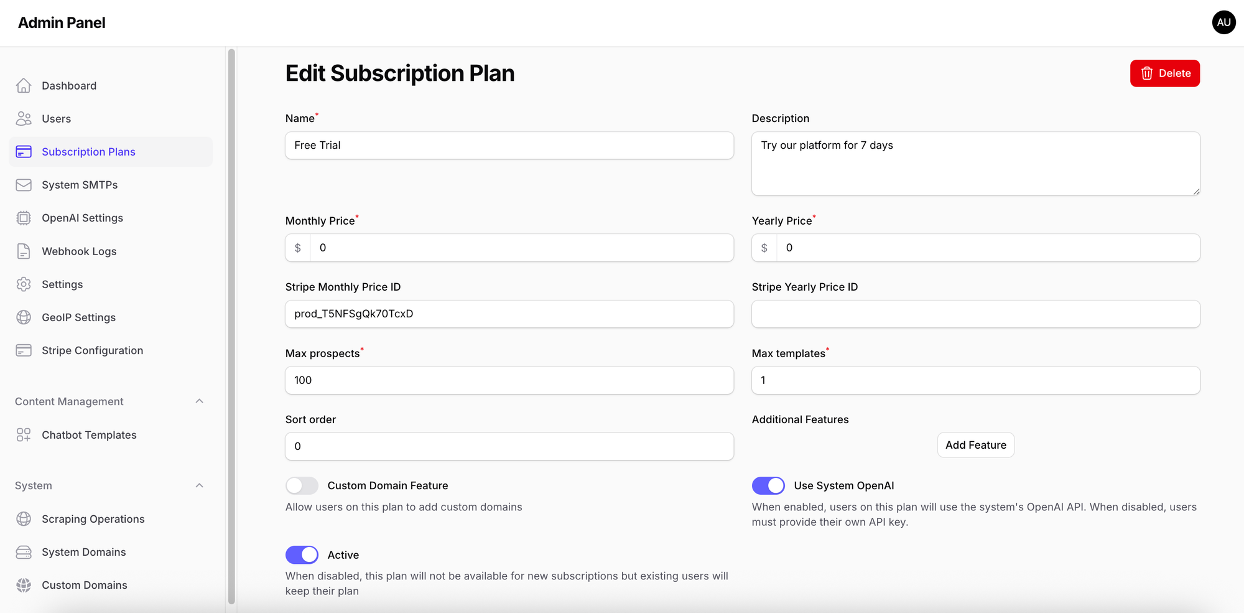
Task: Click the Chatbot Templates grid icon
Action: pos(24,435)
